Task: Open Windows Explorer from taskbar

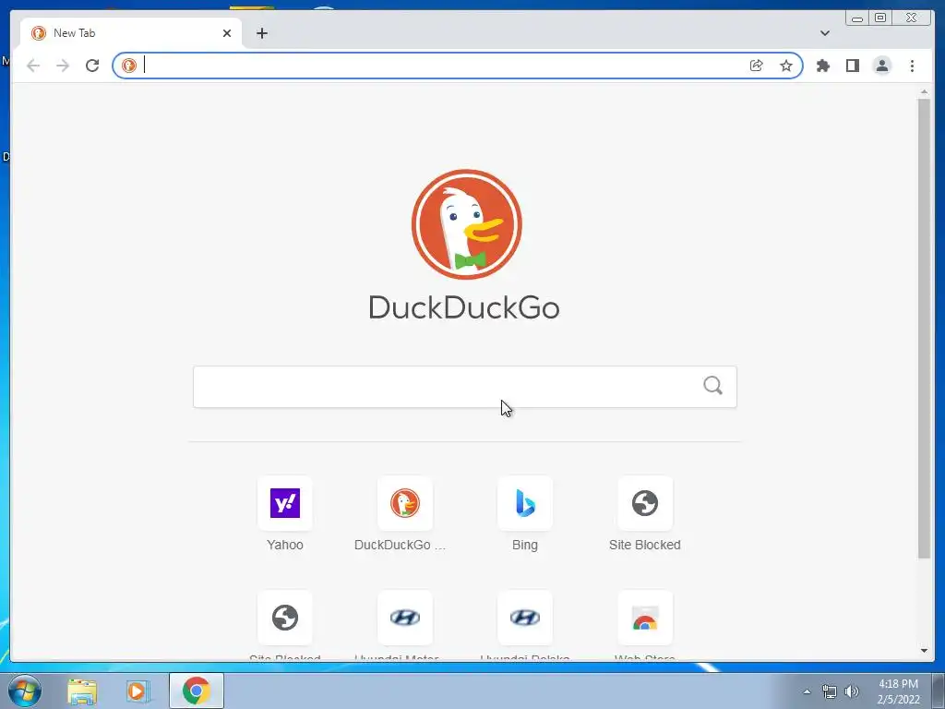Action: point(82,691)
